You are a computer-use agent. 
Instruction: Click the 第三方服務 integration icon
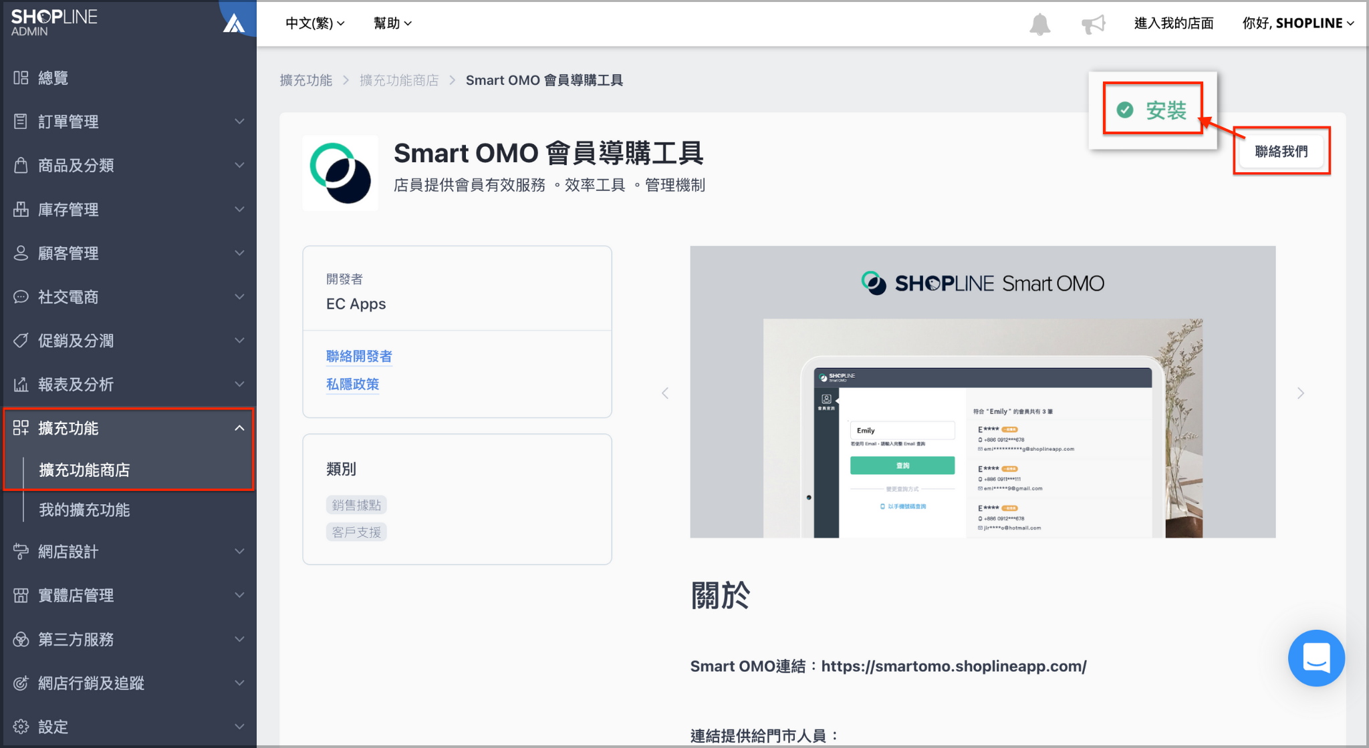coord(21,639)
